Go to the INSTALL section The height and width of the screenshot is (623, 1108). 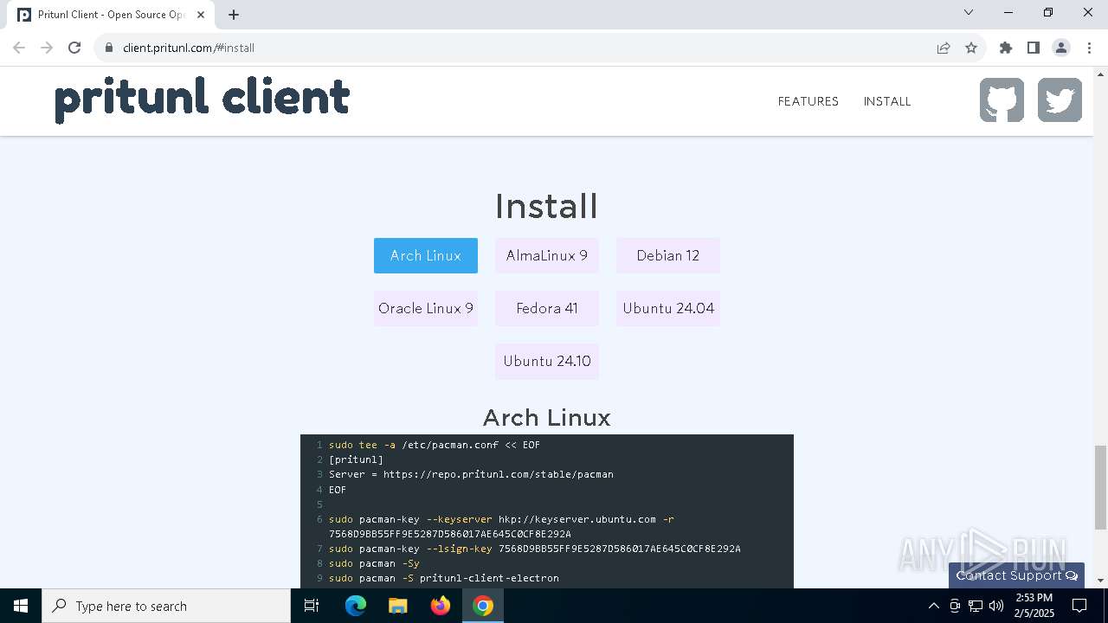tap(887, 101)
